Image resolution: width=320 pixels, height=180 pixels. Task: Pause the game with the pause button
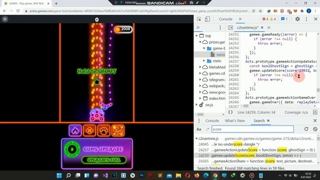tap(5, 19)
